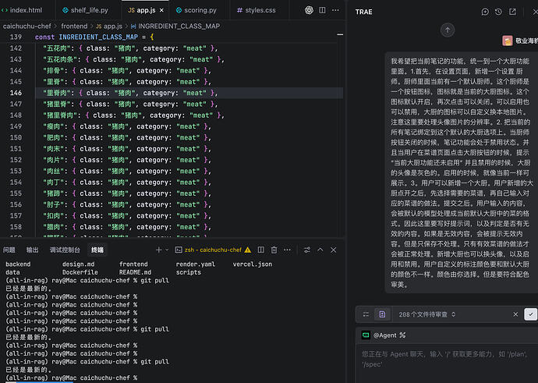
Task: Add a new terminal with the plus icon
Action: (x=158, y=250)
